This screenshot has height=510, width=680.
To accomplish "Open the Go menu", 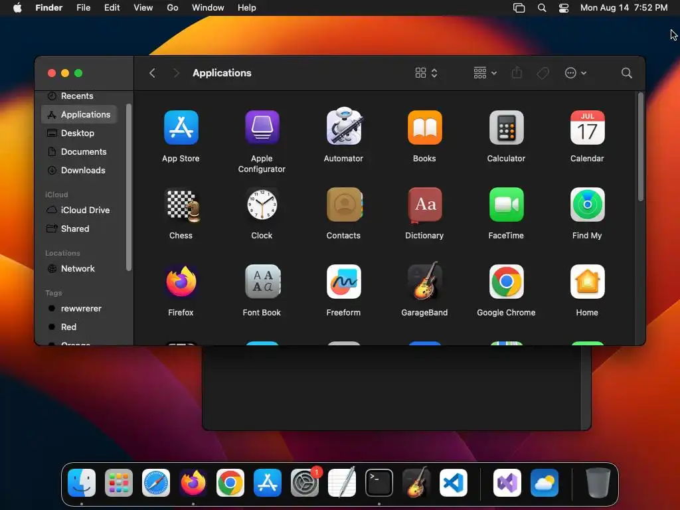I will pos(173,8).
